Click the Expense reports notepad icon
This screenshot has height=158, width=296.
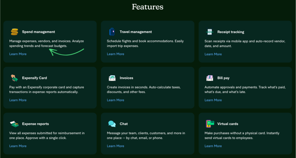coord(14,124)
